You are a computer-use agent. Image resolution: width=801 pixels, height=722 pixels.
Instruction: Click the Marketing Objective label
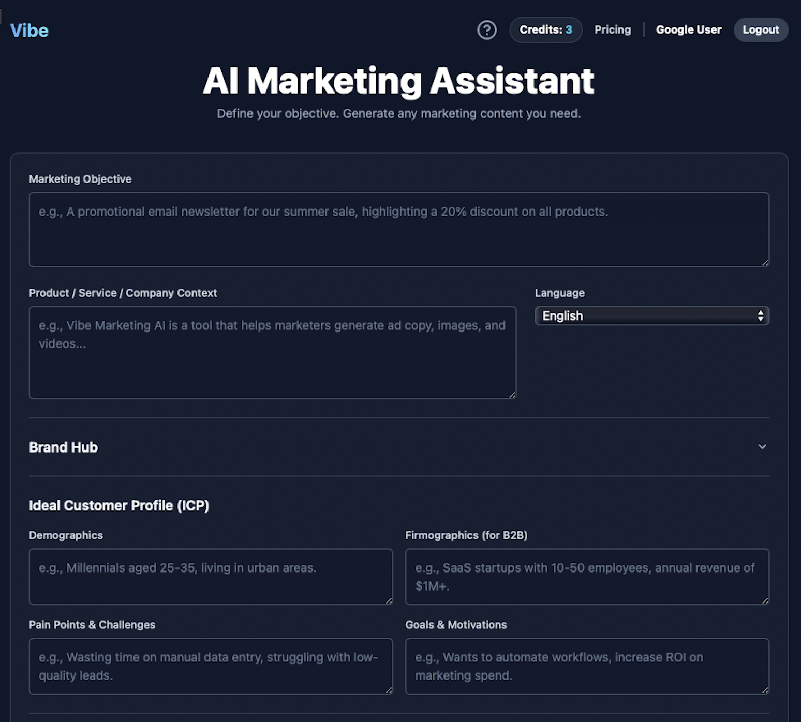click(80, 179)
